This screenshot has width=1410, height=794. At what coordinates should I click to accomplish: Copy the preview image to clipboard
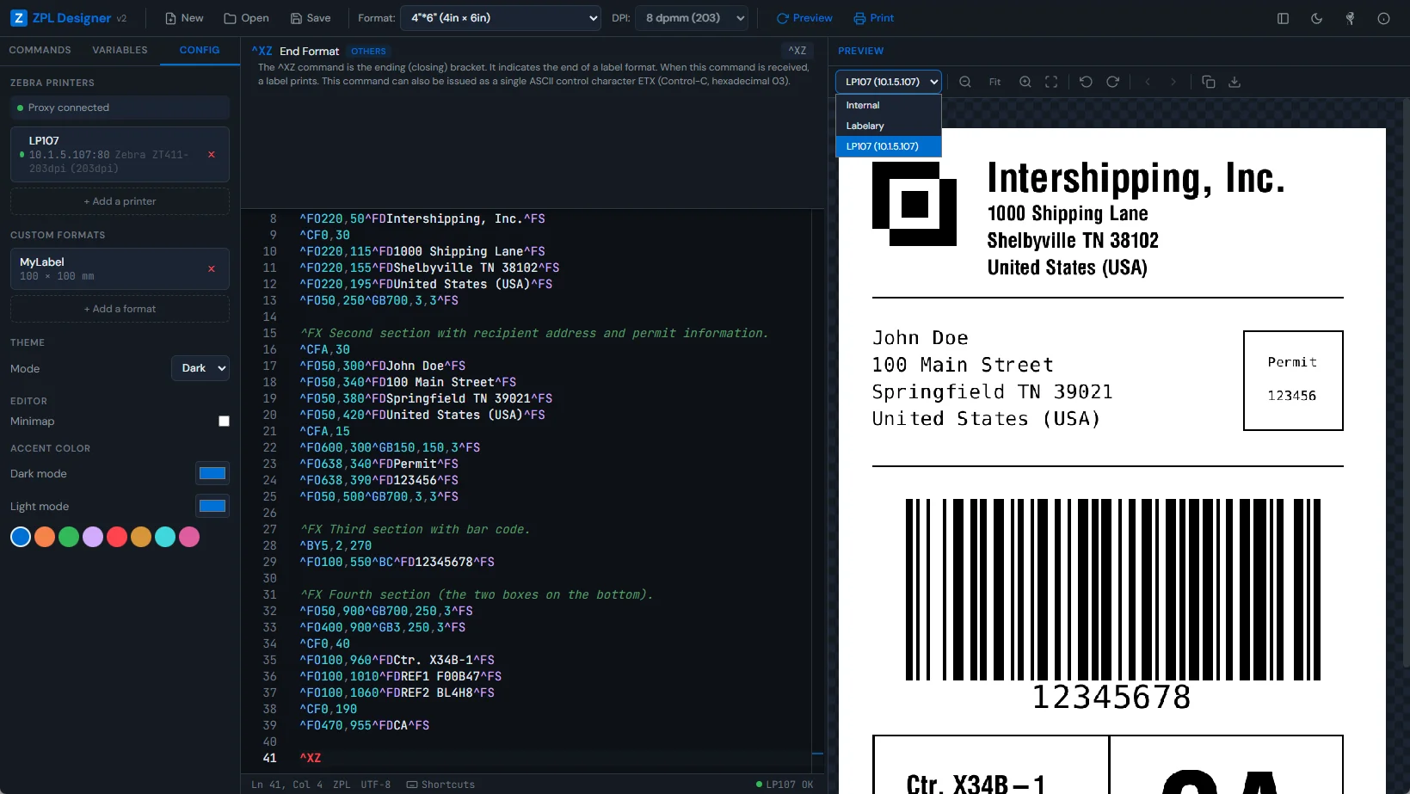1208,82
